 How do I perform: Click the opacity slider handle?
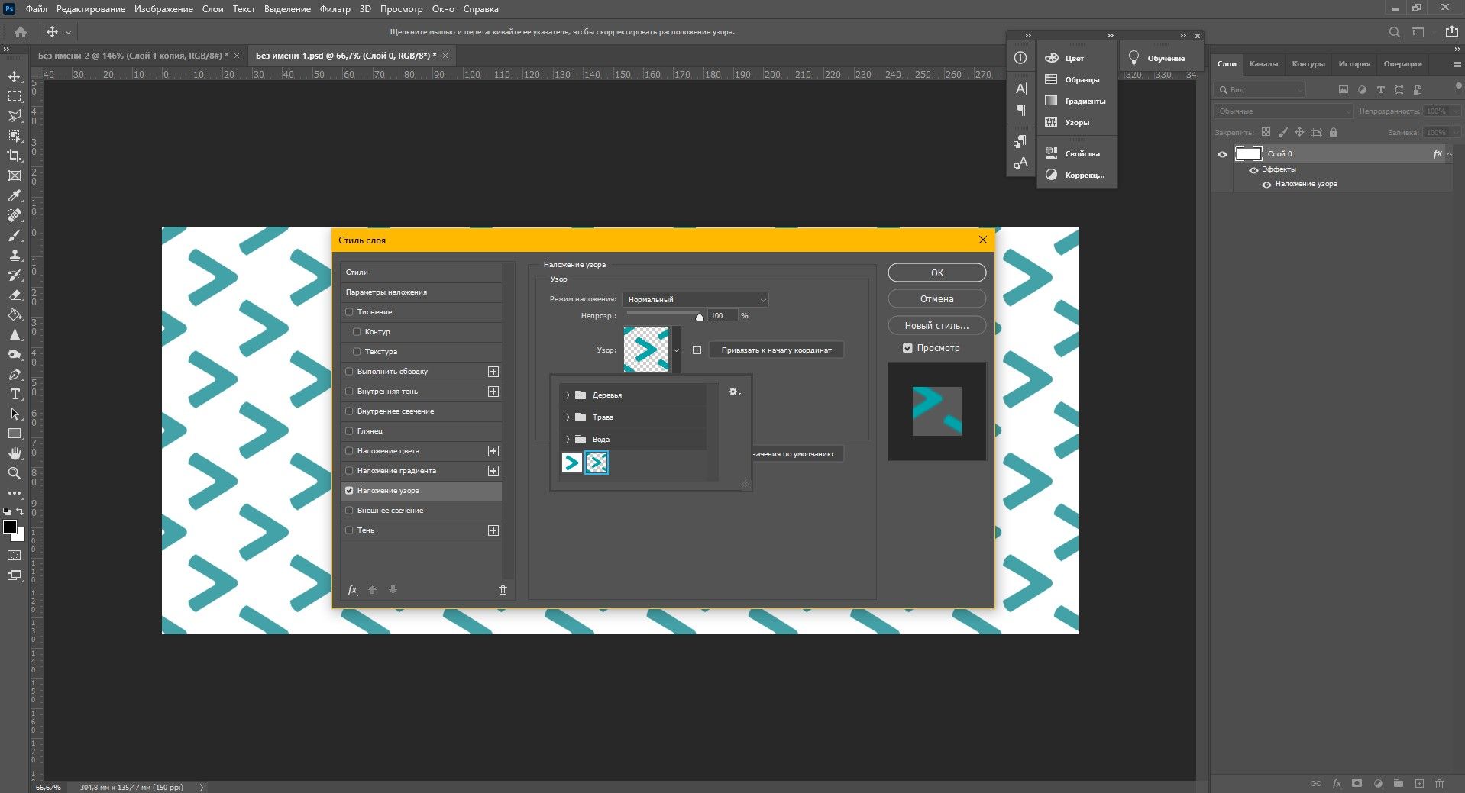[699, 317]
